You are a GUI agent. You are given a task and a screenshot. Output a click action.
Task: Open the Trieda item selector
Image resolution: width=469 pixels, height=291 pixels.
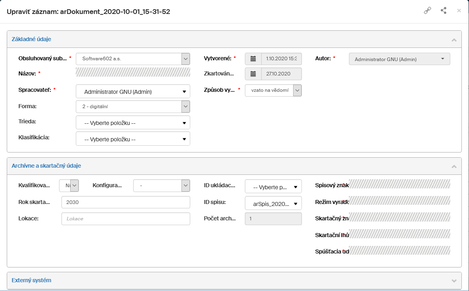133,123
